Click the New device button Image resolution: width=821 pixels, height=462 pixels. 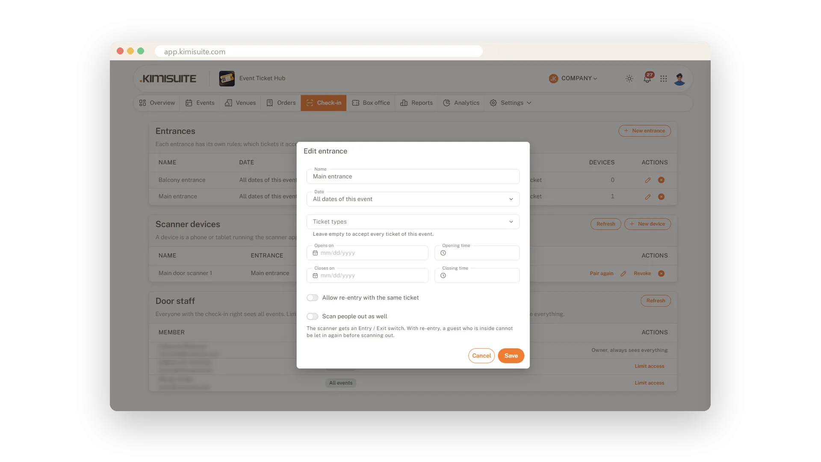pos(647,224)
